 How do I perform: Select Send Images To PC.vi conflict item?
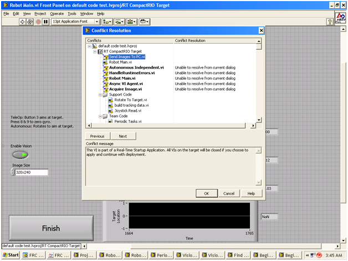[127, 57]
